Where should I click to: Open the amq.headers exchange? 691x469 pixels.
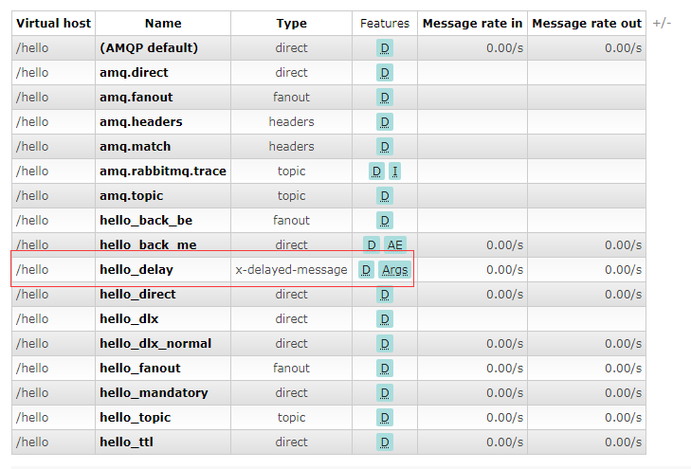tap(141, 122)
